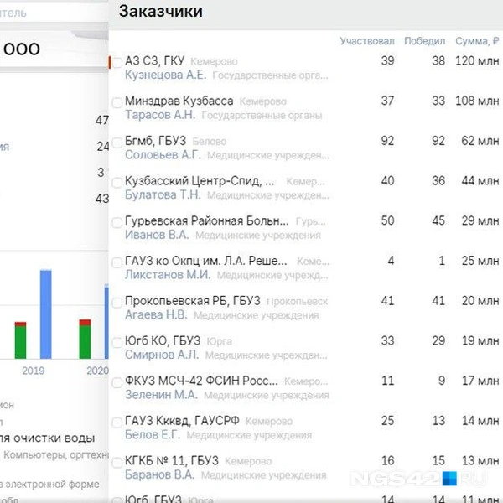
Task: Click the 120 млн sum value
Action: (477, 60)
